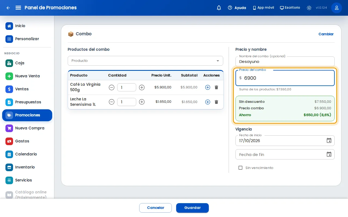Open Fecha de inicio calendar picker
This screenshot has height=217, width=348.
[329, 141]
